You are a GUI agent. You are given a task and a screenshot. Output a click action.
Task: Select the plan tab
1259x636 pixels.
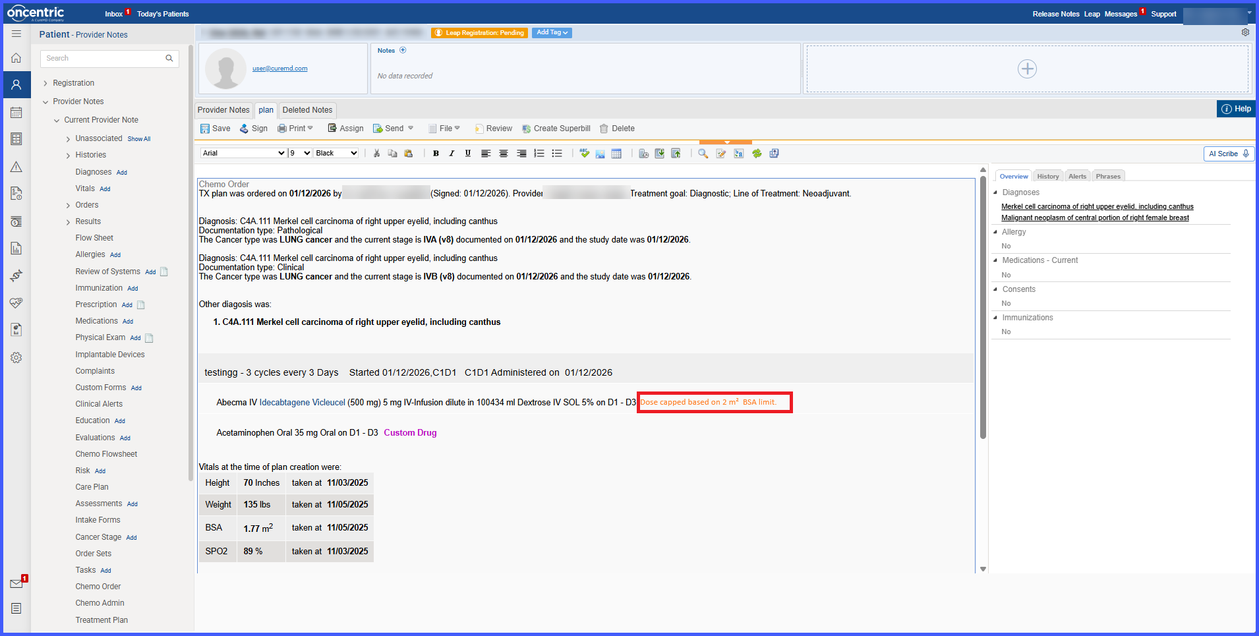click(266, 110)
